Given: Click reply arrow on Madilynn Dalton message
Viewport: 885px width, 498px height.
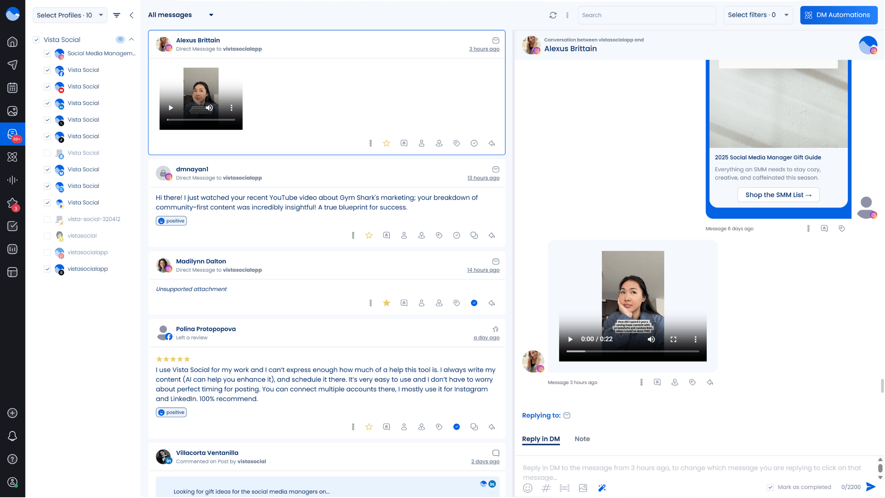Looking at the screenshot, I should pyautogui.click(x=492, y=303).
